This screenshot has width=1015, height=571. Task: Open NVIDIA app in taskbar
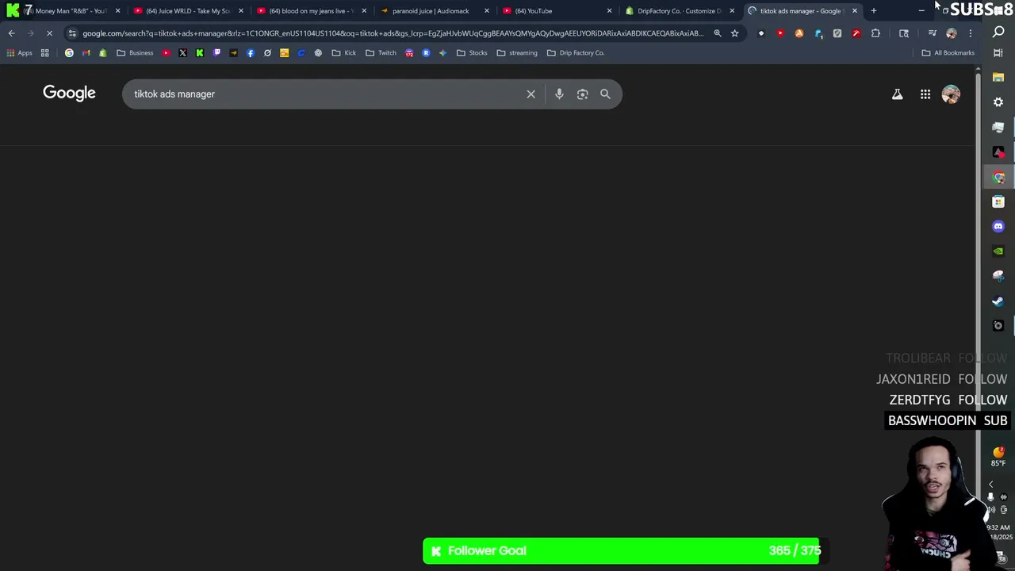tap(998, 251)
